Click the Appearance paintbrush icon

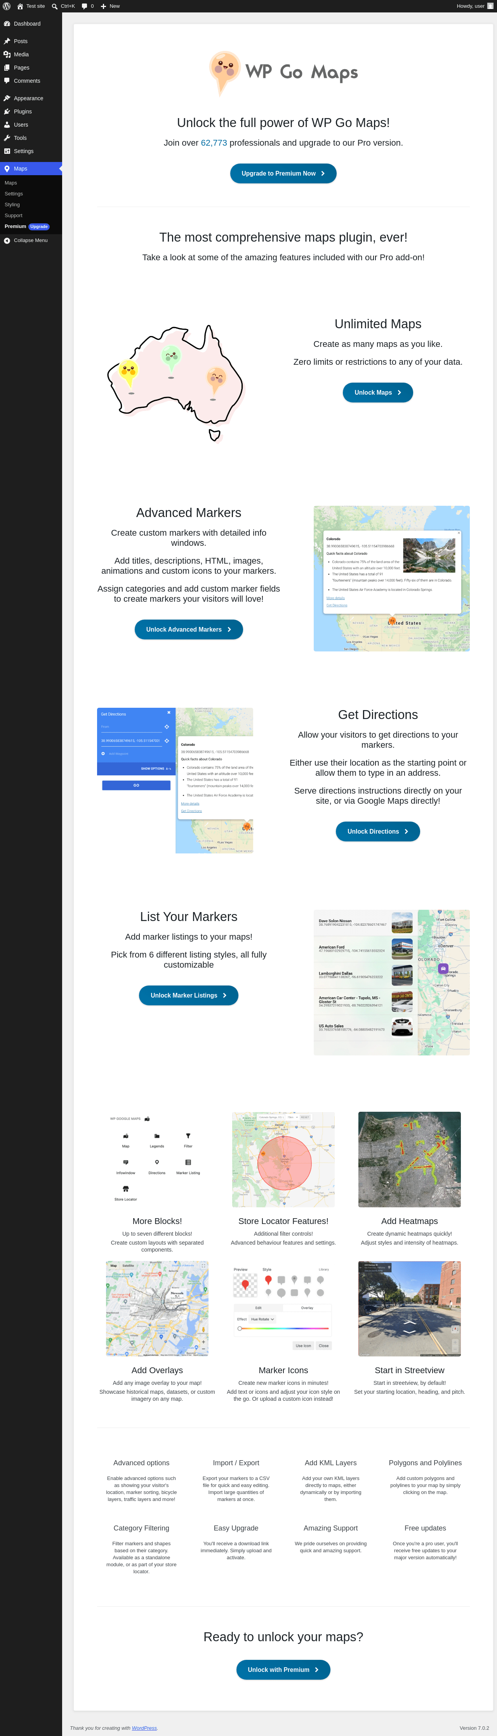[x=7, y=98]
